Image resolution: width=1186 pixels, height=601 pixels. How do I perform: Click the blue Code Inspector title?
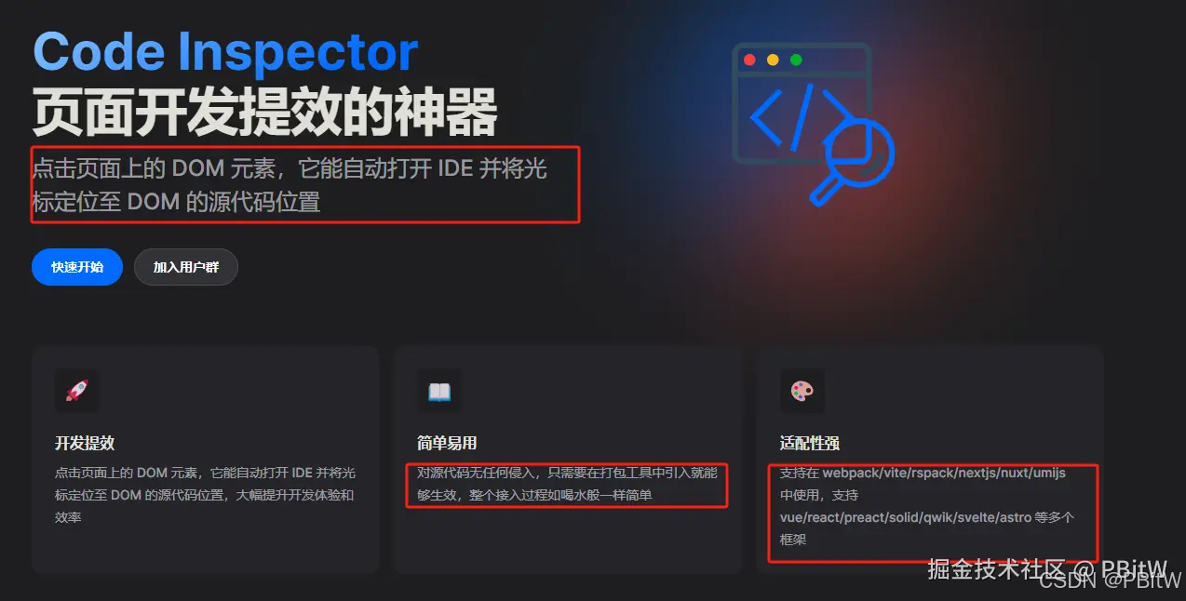[x=225, y=52]
